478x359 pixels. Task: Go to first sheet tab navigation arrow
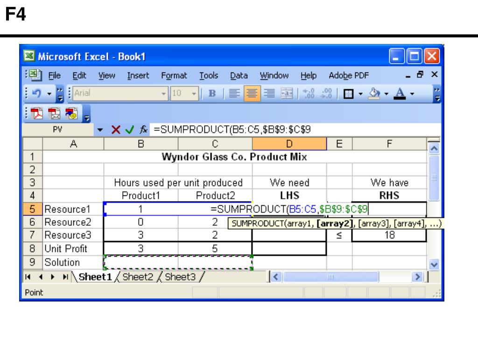(28, 277)
